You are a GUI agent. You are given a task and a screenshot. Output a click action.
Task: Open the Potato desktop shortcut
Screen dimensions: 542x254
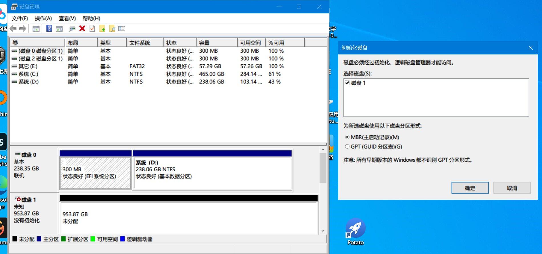355,232
